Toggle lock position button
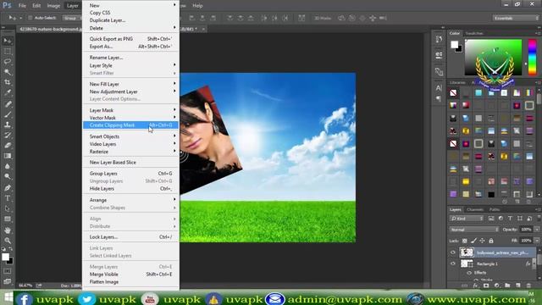 pos(482,241)
